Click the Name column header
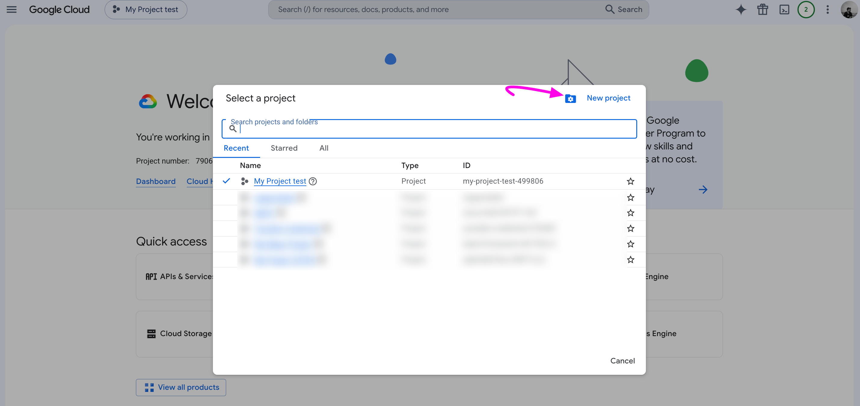The width and height of the screenshot is (860, 406). pos(250,165)
